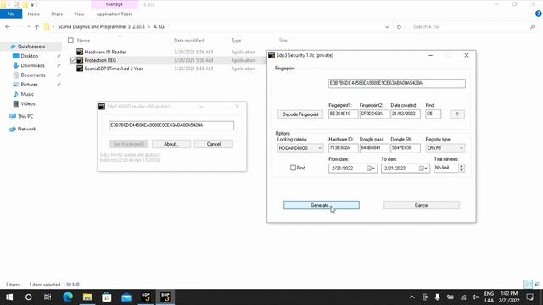Open File Explorer taskbar icon
Image resolution: width=543 pixels, height=305 pixels.
[87, 297]
